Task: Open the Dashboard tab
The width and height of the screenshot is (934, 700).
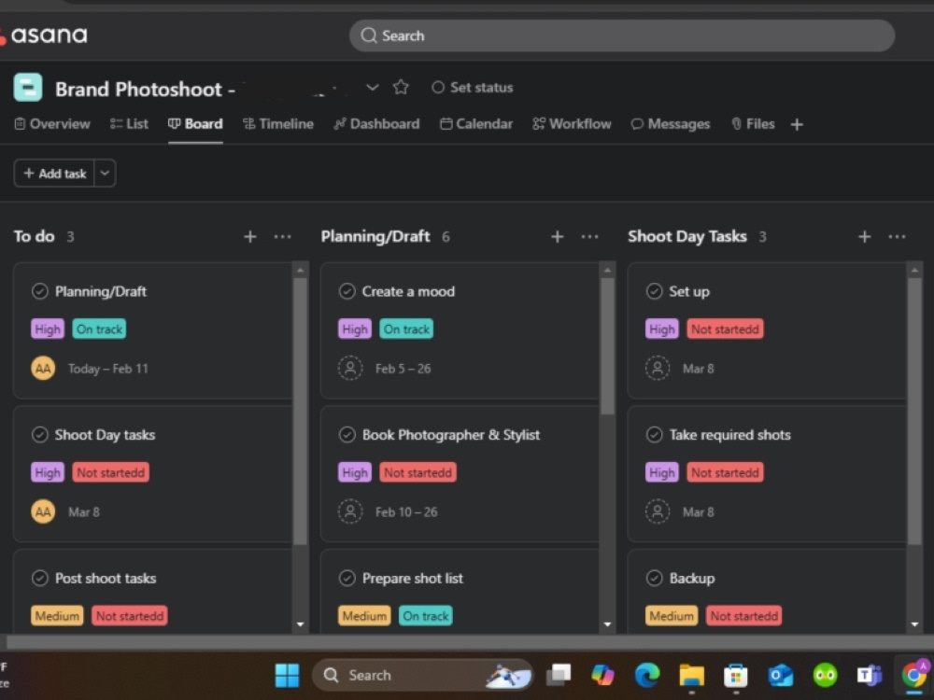Action: pyautogui.click(x=376, y=124)
